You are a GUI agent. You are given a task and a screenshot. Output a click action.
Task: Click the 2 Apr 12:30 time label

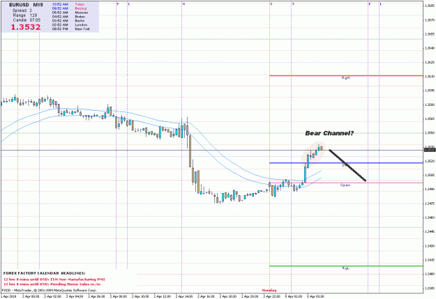click(x=163, y=296)
